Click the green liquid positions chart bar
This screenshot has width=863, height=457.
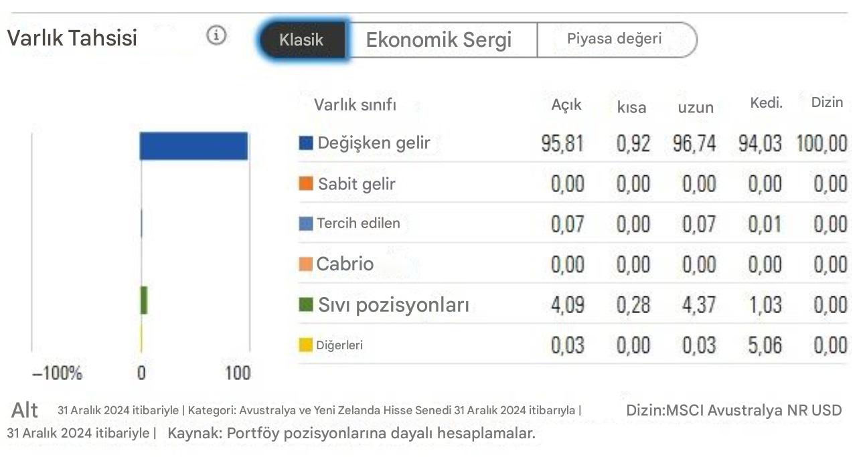pos(144,300)
